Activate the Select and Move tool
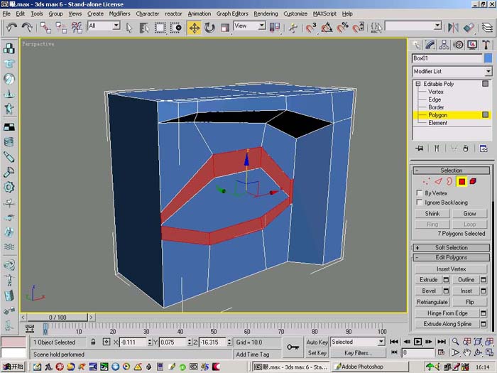 [x=194, y=28]
